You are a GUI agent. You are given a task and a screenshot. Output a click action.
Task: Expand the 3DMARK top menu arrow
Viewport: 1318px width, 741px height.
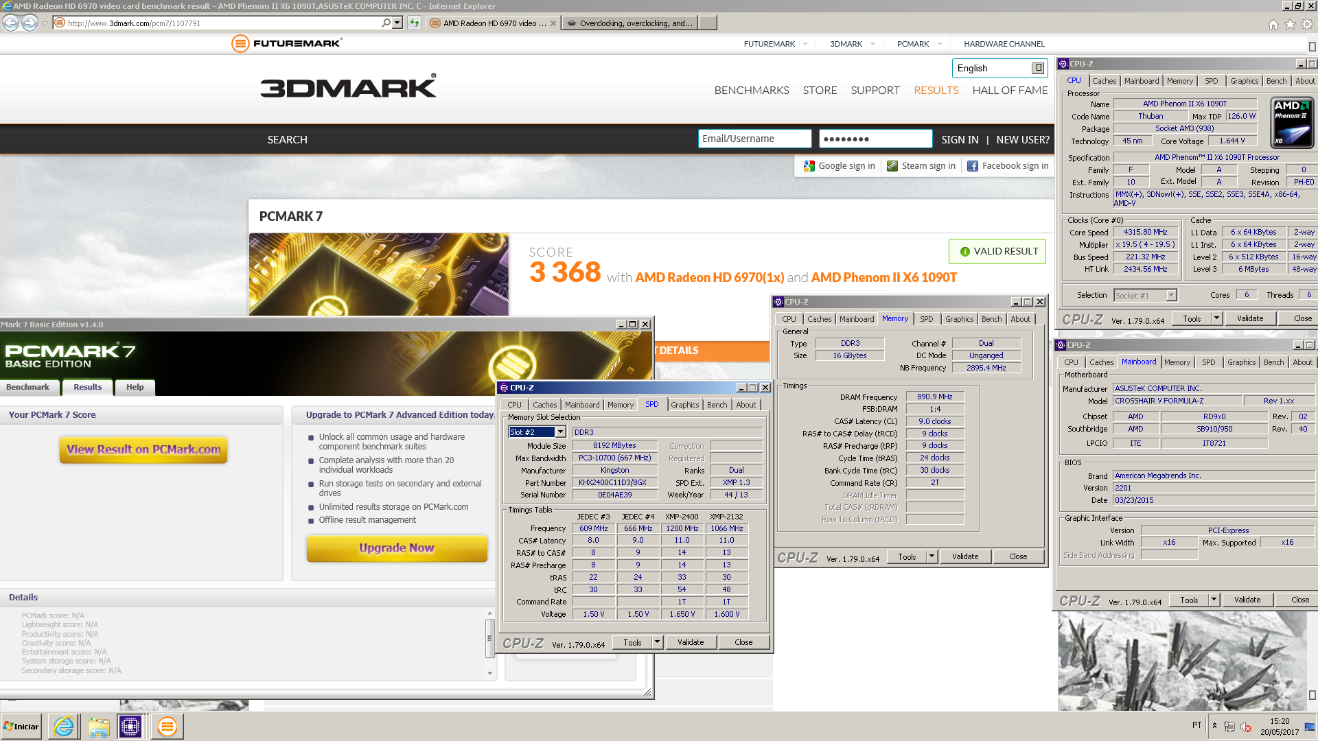pyautogui.click(x=872, y=44)
